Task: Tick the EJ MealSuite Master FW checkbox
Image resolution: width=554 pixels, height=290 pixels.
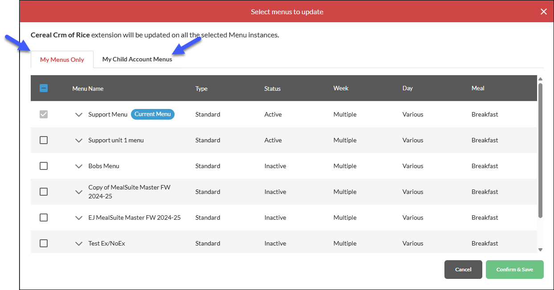Action: [44, 217]
